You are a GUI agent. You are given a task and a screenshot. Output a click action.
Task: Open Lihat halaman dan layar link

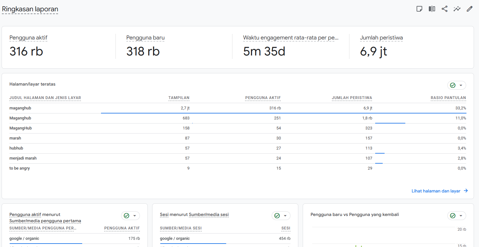[436, 191]
